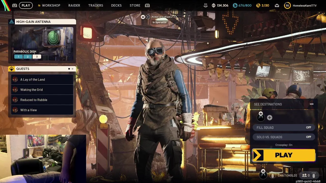Screen dimensions: 326x183
Task: Open the A Lay of the Land quest
Action: [42, 80]
